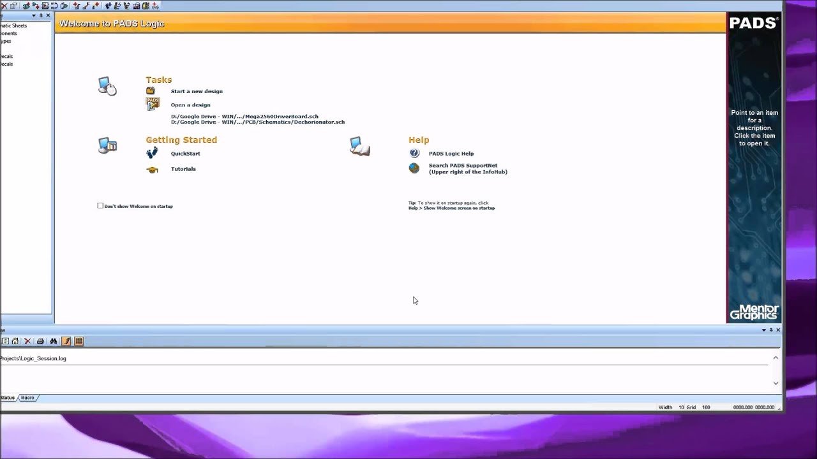Select Components in Project Explorer tree

[x=9, y=33]
